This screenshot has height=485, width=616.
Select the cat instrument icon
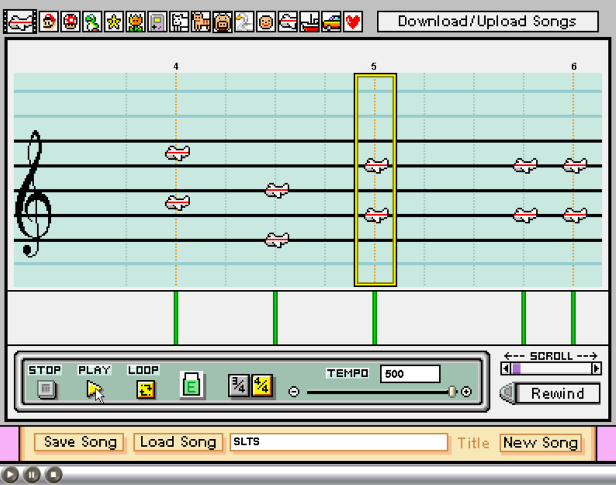point(201,22)
